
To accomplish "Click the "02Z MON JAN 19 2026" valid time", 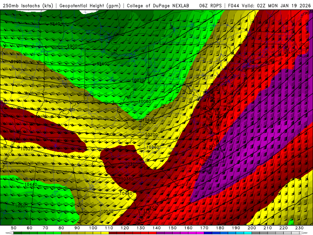I will tap(284, 6).
